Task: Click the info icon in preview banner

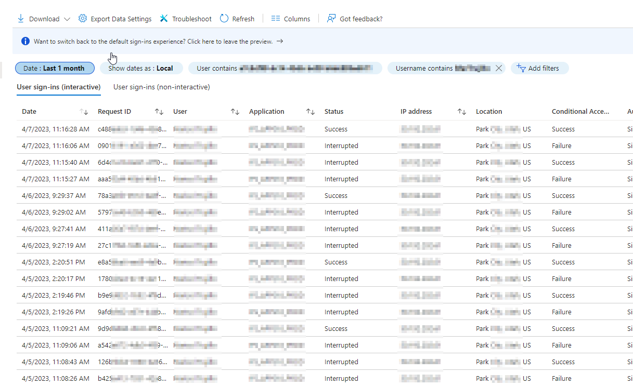Action: [25, 41]
